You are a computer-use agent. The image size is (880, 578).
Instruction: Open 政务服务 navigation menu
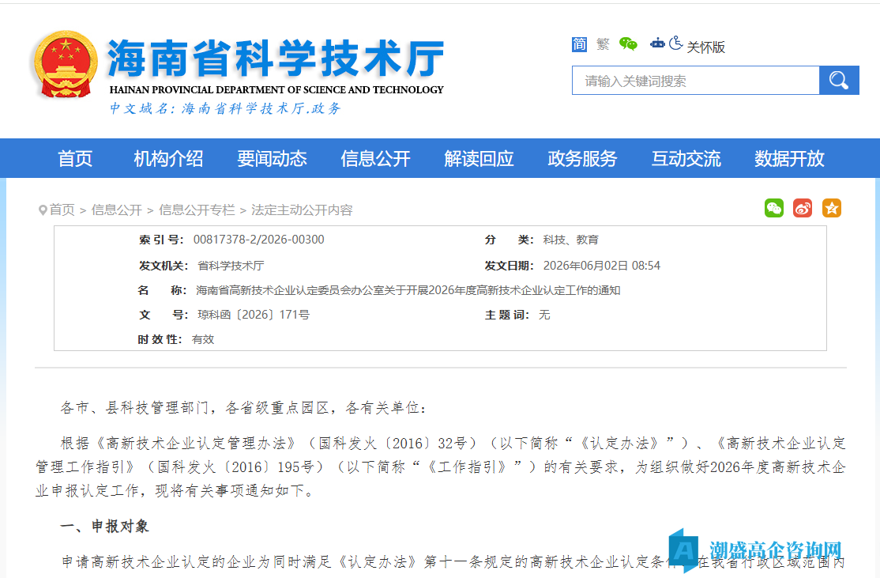pos(582,158)
